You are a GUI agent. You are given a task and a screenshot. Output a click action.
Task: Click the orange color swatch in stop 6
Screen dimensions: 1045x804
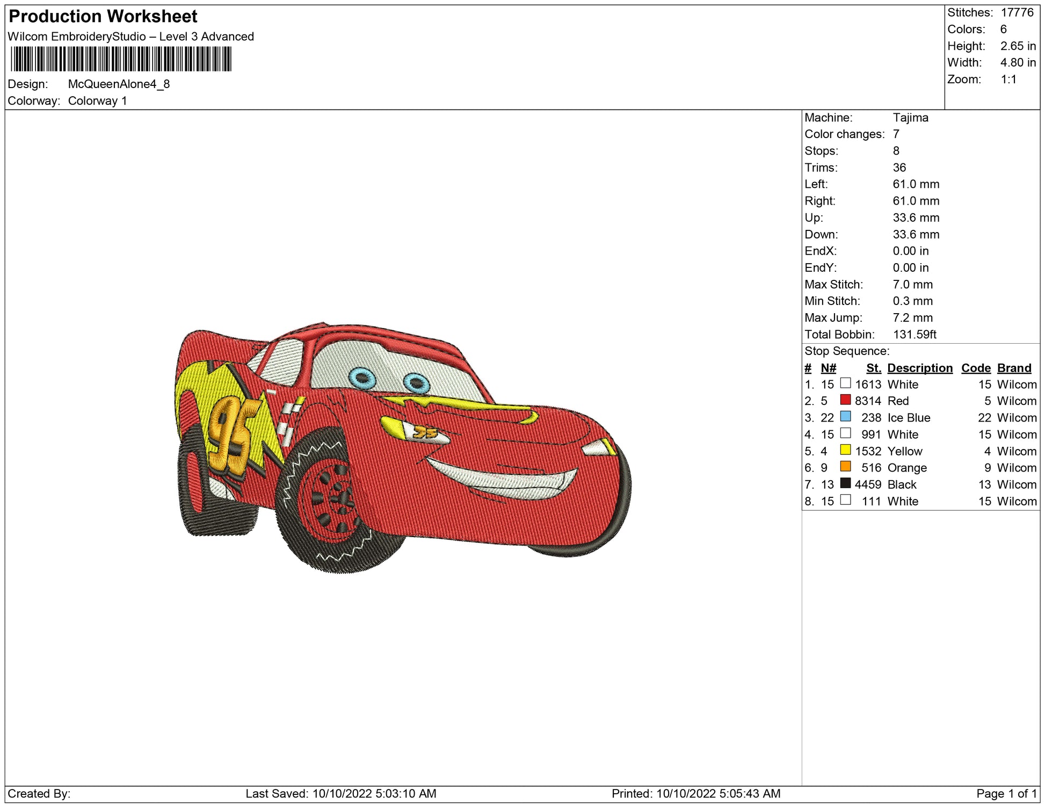click(x=845, y=466)
